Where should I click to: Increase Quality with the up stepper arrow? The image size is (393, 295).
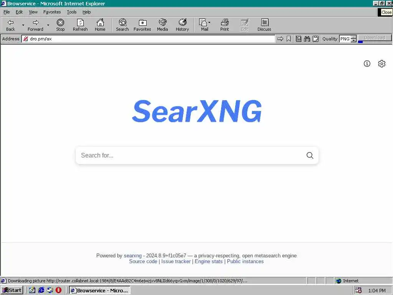click(x=353, y=37)
